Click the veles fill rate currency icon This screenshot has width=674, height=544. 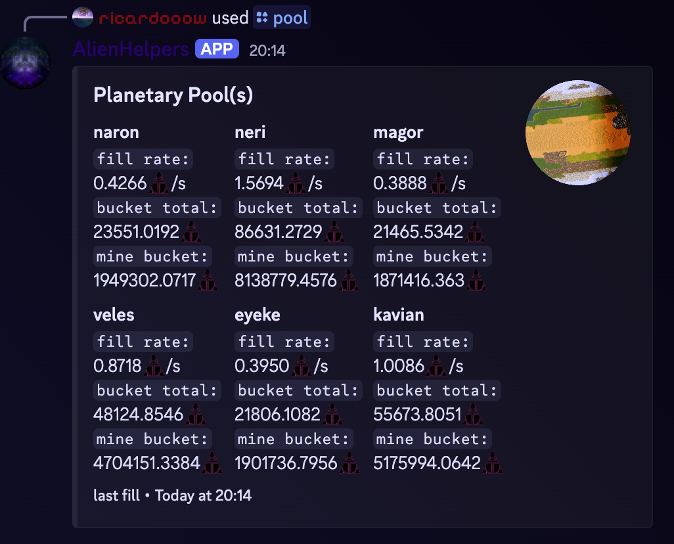click(x=154, y=367)
